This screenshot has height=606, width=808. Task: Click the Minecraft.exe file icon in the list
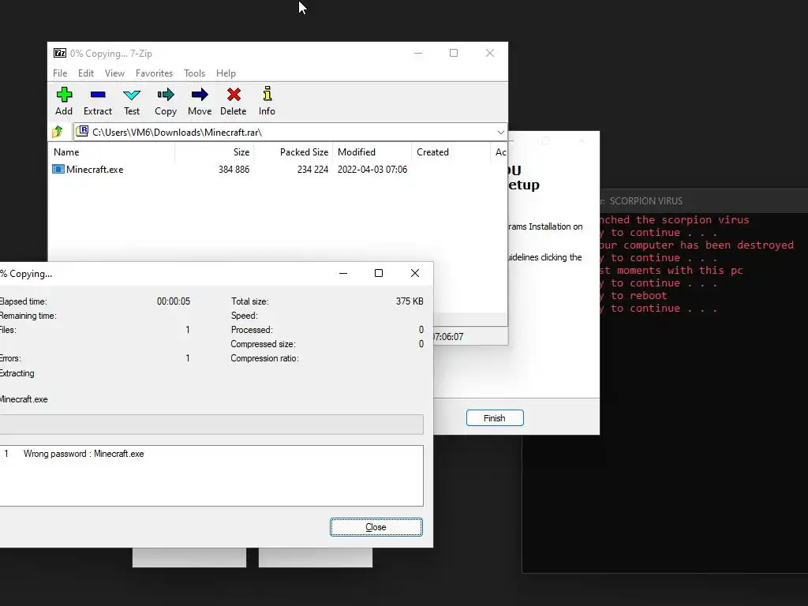(x=58, y=169)
